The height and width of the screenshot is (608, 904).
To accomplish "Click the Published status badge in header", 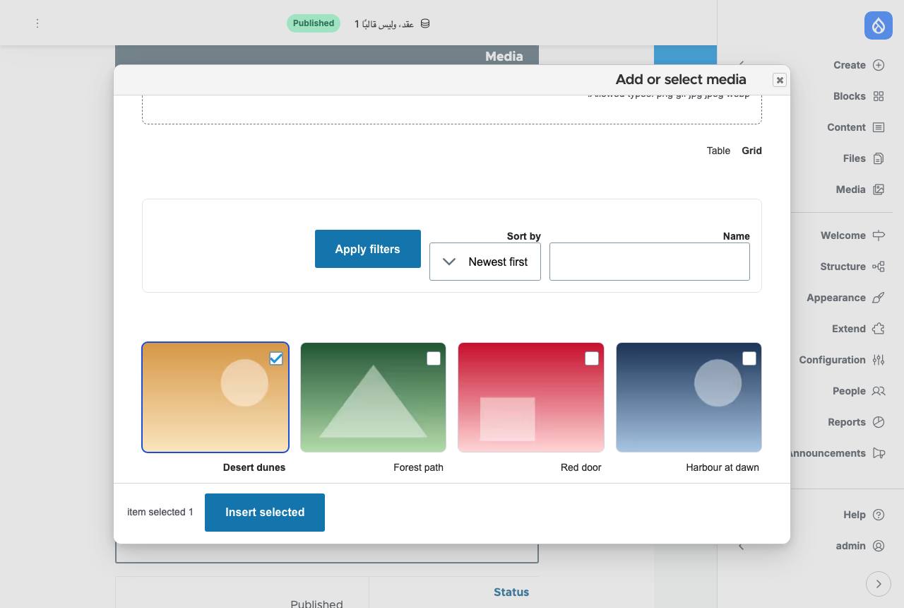I will pos(314,23).
